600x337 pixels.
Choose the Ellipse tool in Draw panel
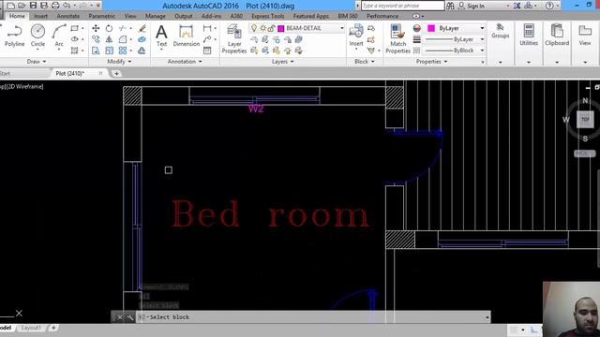pos(75,39)
